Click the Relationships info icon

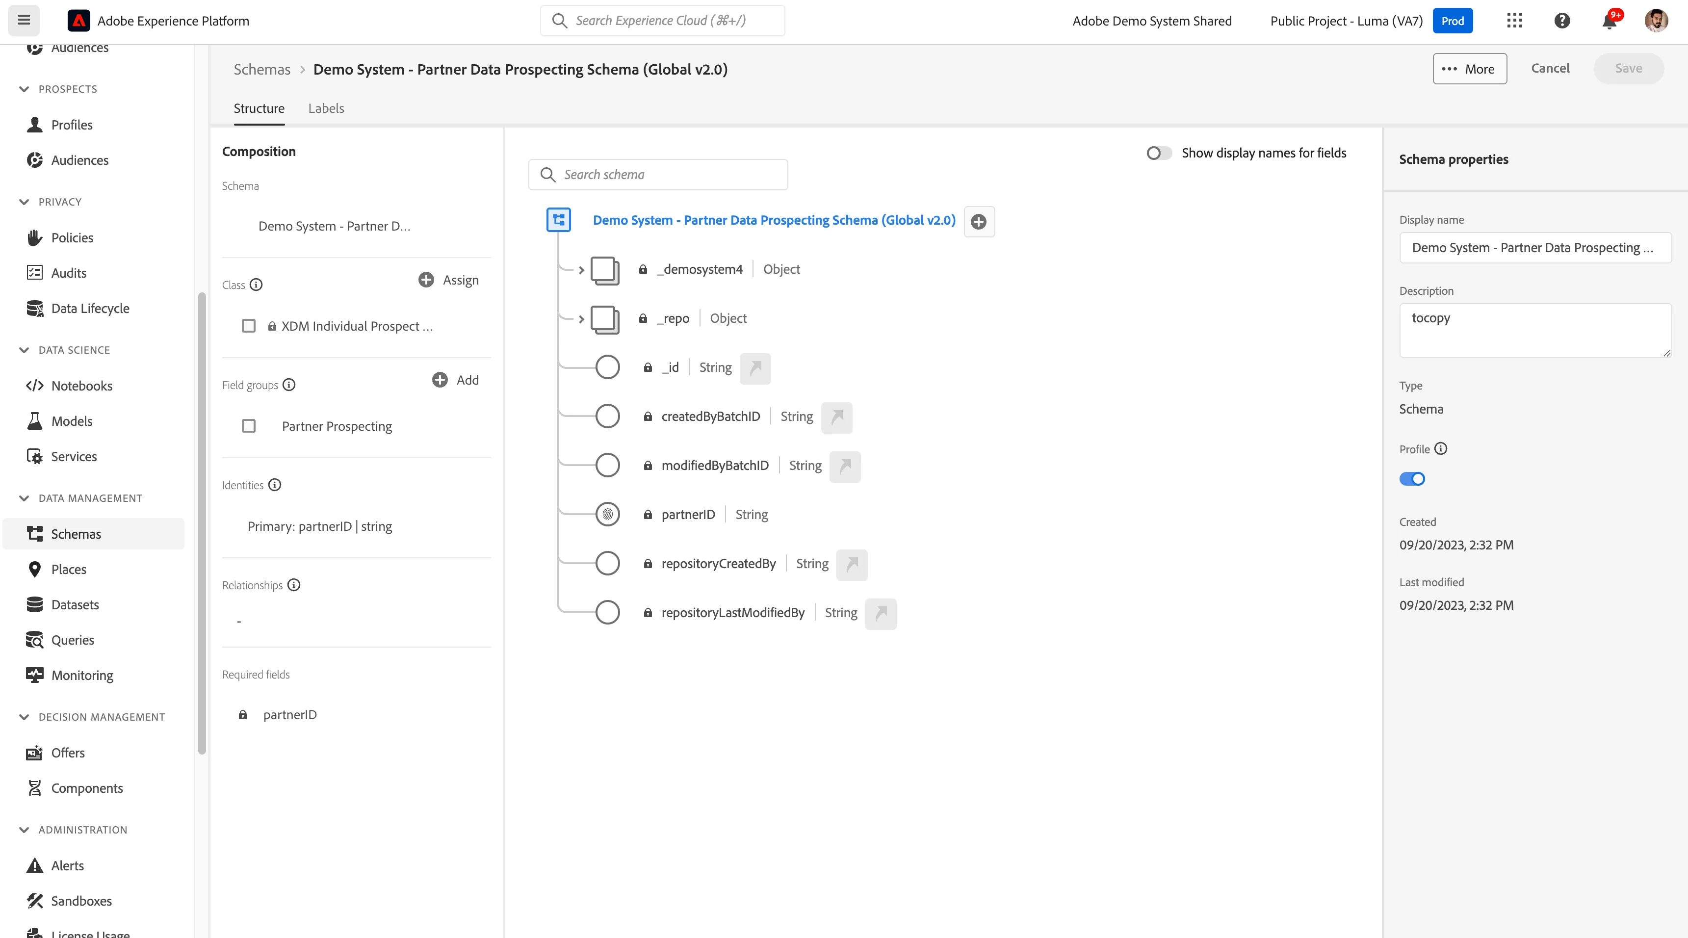[294, 585]
